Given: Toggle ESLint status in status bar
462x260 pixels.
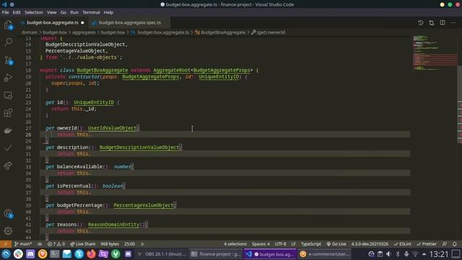Looking at the screenshot, I should pos(403,244).
